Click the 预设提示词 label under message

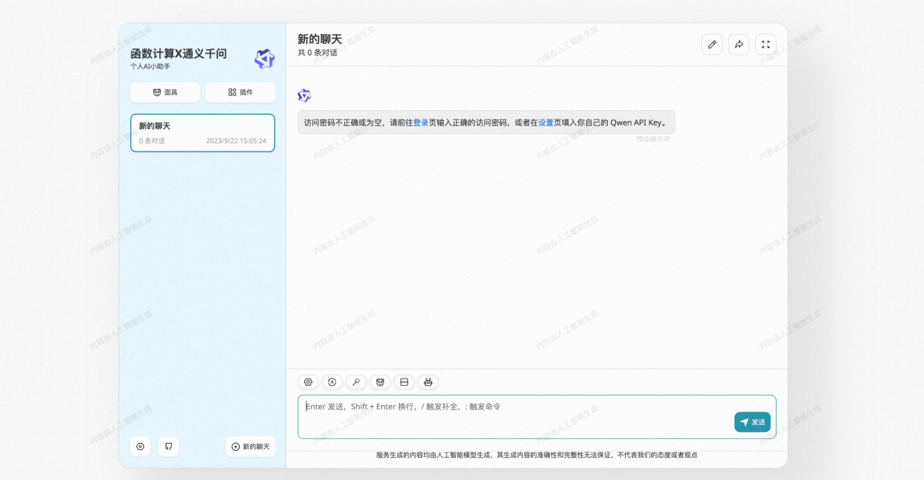coord(653,140)
